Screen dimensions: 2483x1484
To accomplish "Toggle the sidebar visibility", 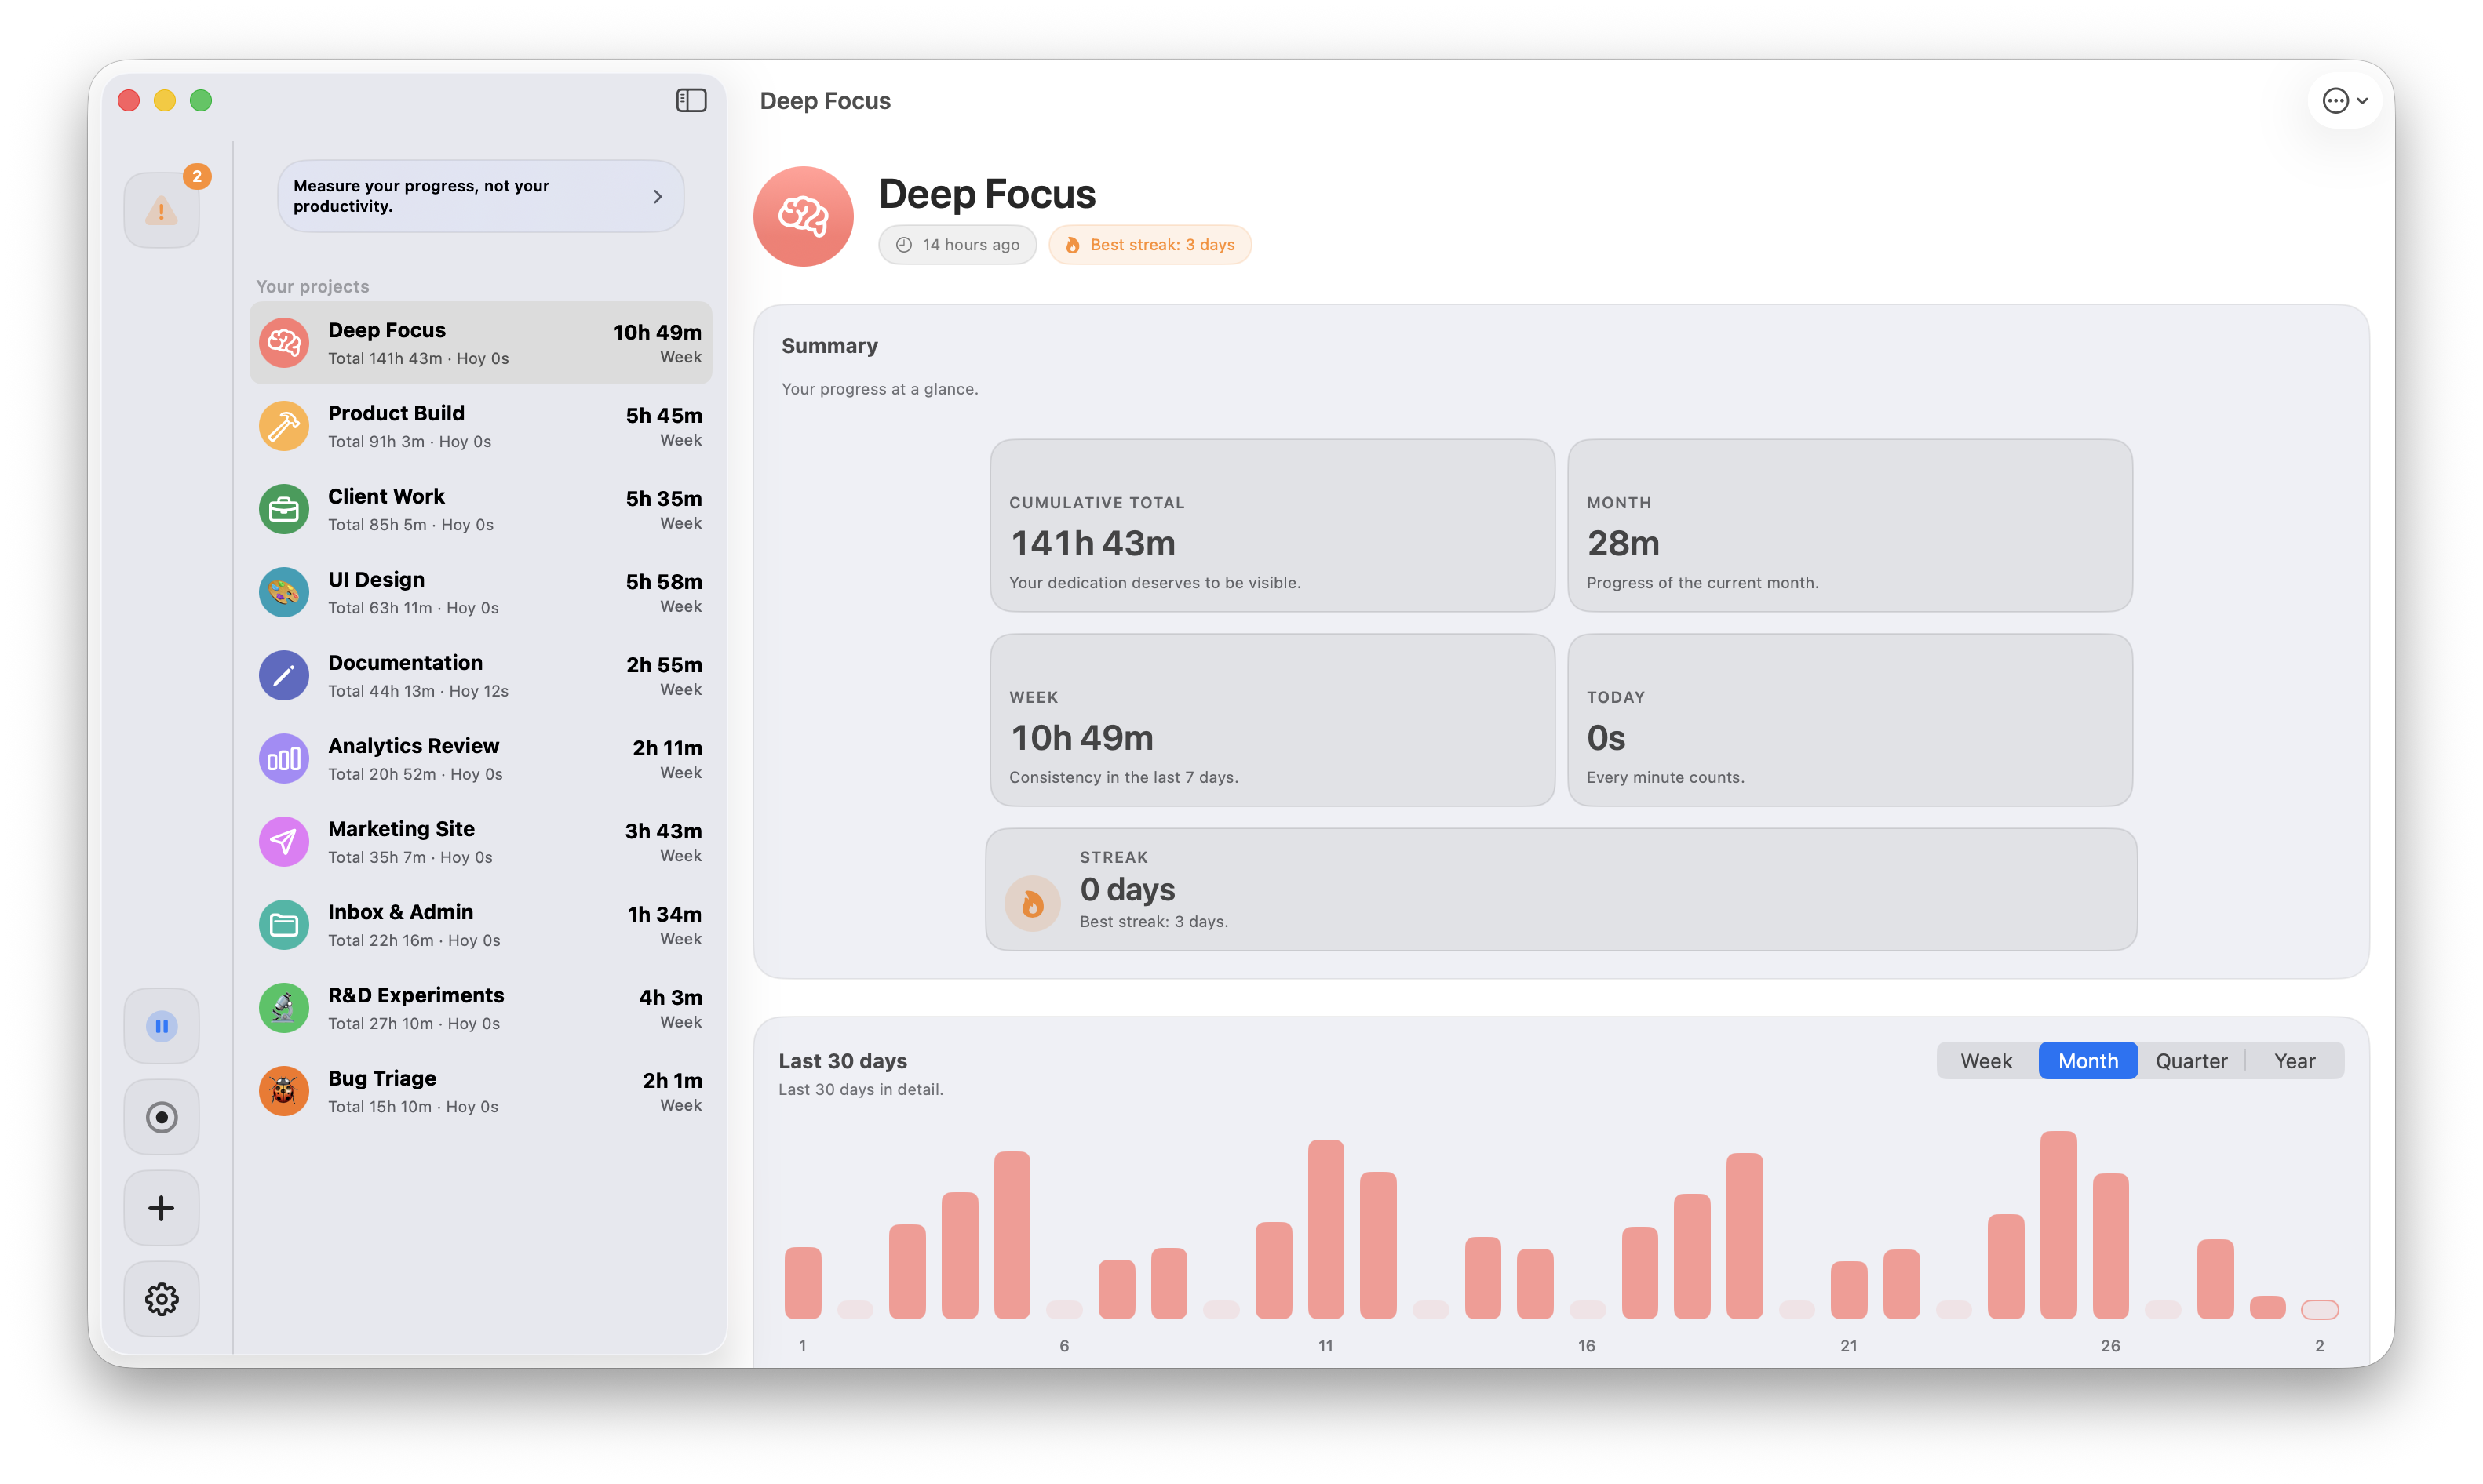I will tap(691, 100).
